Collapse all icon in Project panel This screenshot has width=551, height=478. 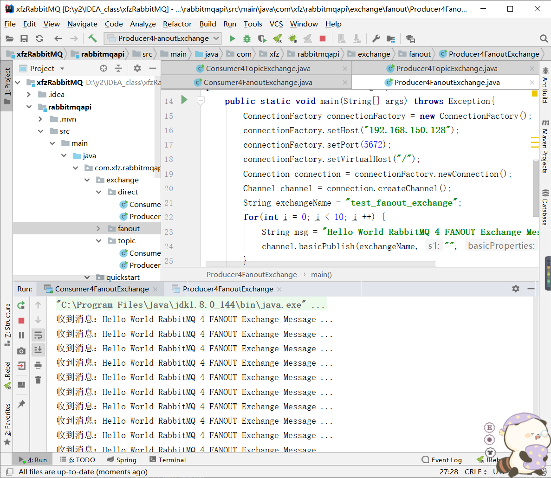pyautogui.click(x=118, y=68)
